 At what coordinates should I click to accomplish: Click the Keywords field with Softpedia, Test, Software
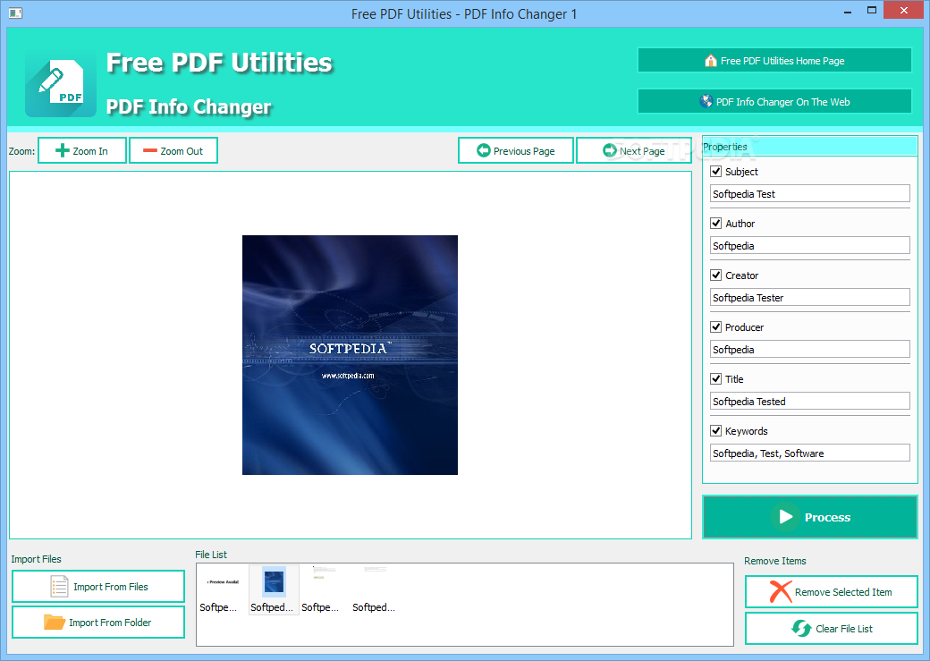tap(809, 453)
